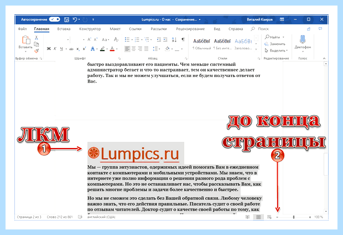The width and height of the screenshot is (343, 235).
Task: Decrease paragraph indent
Action: pos(159,40)
